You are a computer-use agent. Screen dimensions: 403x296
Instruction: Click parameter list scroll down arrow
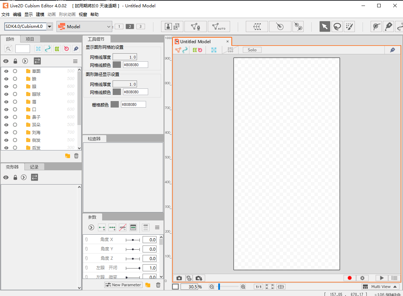click(161, 277)
